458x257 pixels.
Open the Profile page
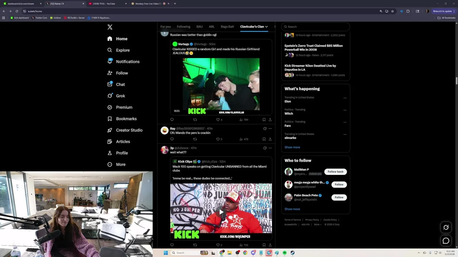[117, 153]
